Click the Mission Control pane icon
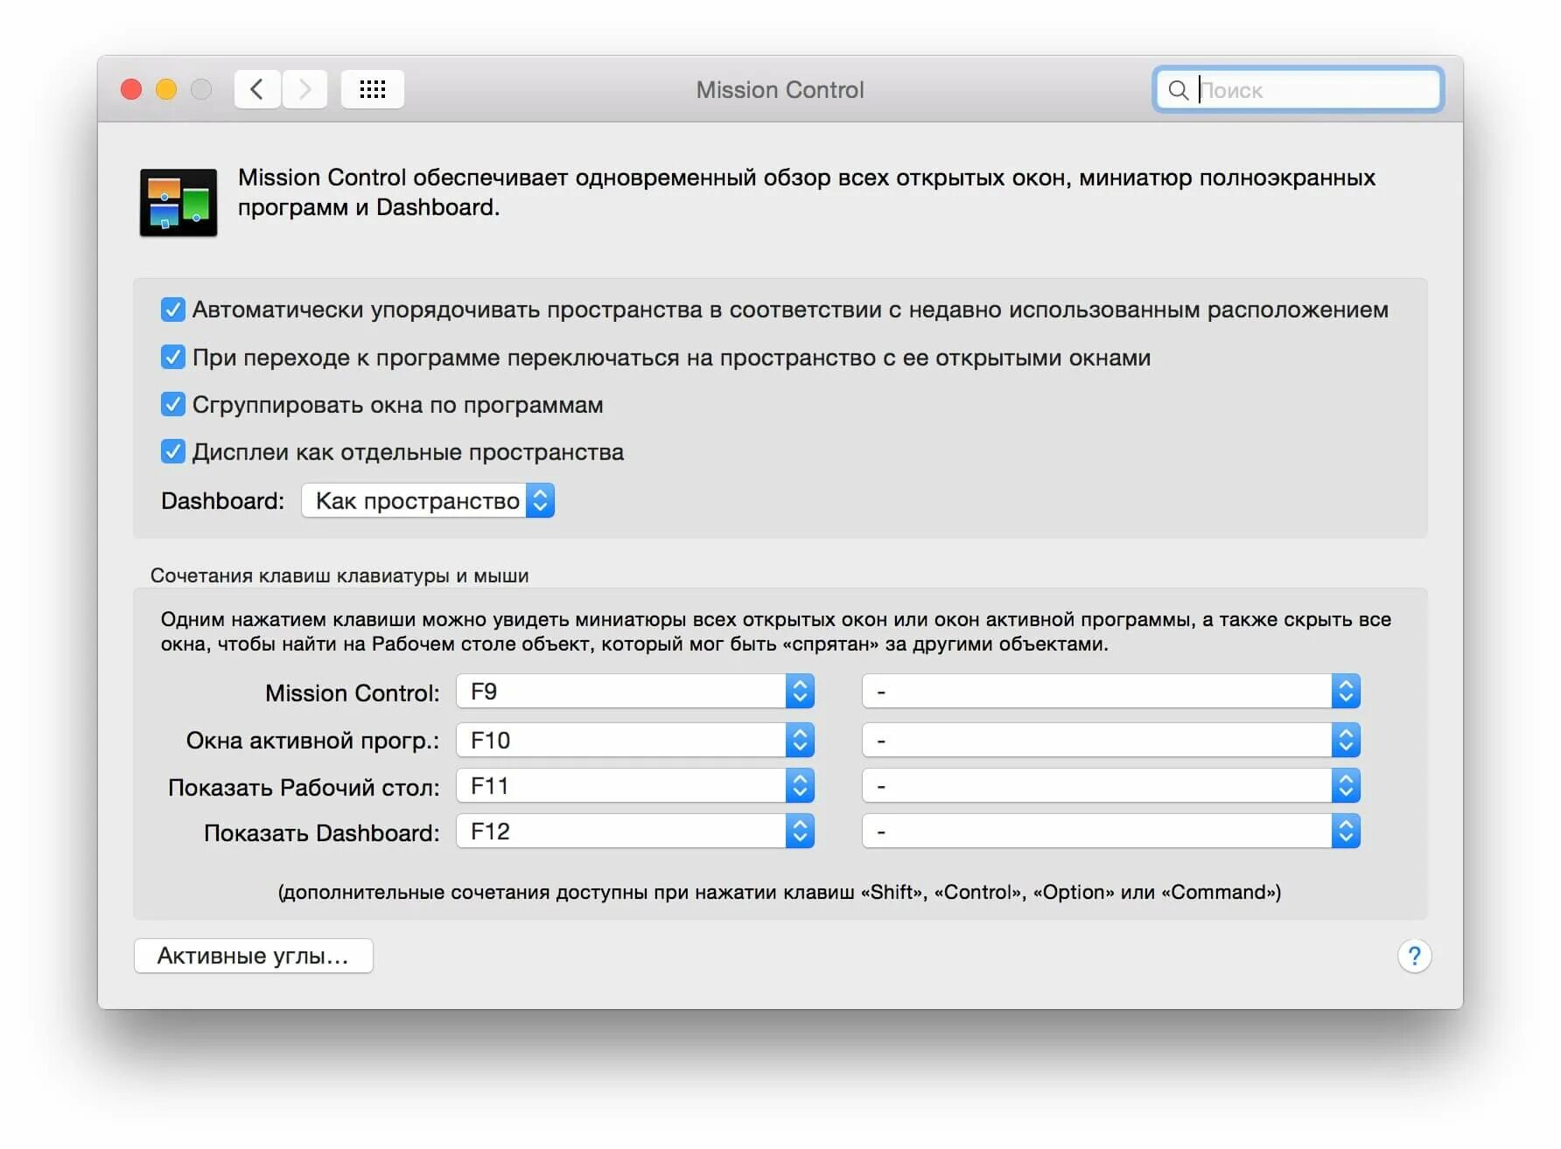The width and height of the screenshot is (1561, 1149). pyautogui.click(x=178, y=202)
